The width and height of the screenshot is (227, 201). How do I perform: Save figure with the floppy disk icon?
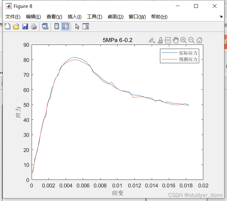[25, 26]
